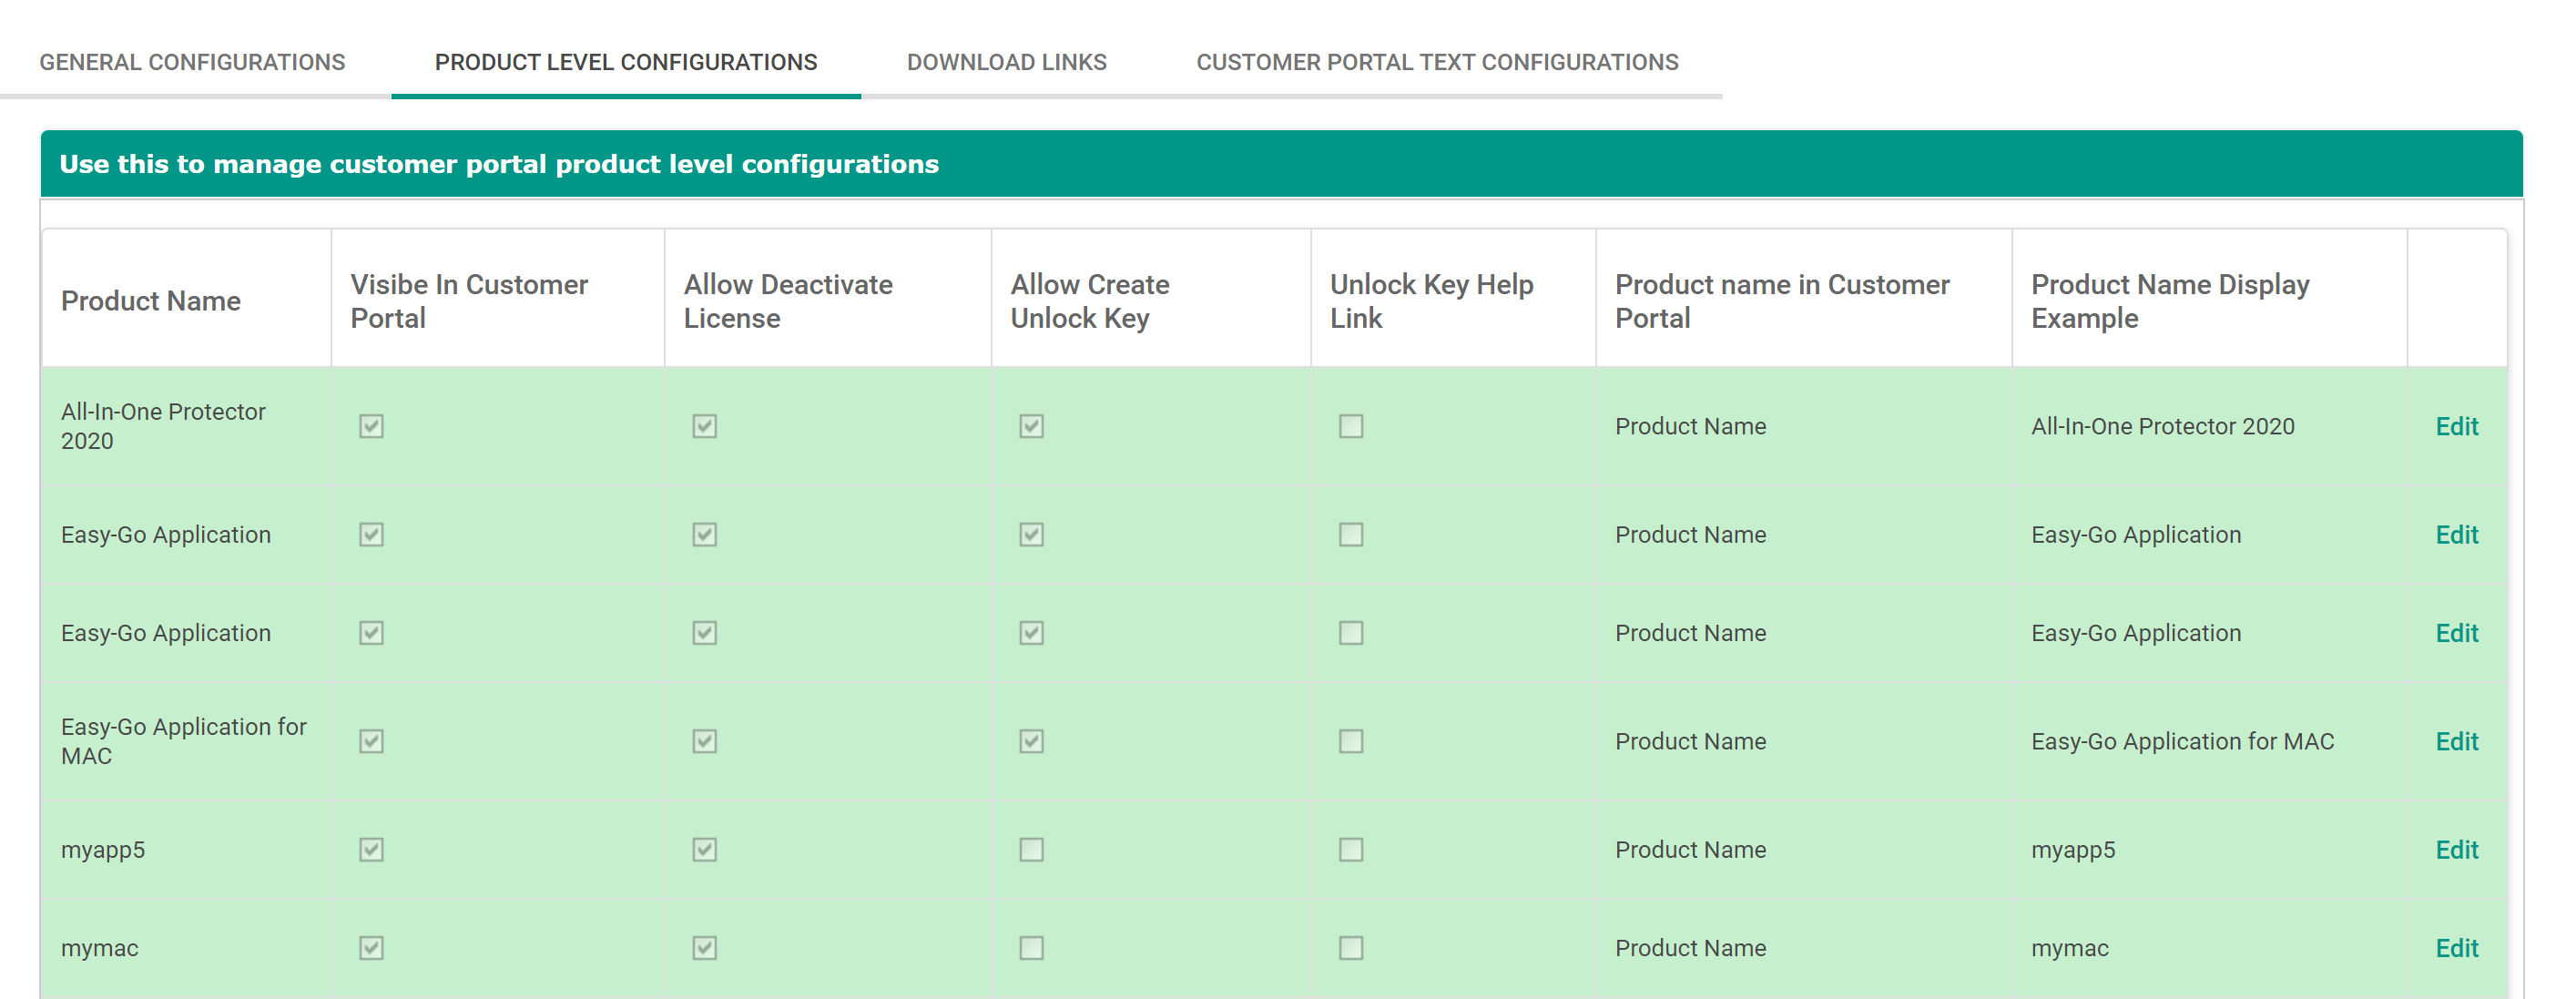Open the General Configurations tab
2576x999 pixels.
click(x=192, y=62)
